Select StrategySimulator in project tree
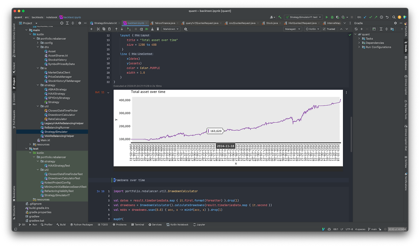The height and width of the screenshot is (247, 420). click(56, 132)
